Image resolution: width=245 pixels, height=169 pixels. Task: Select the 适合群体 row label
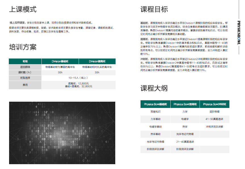point(25,67)
